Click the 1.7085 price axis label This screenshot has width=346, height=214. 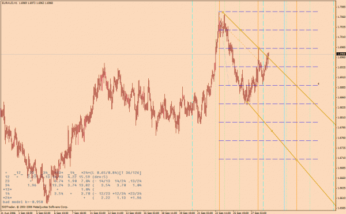coord(341,7)
